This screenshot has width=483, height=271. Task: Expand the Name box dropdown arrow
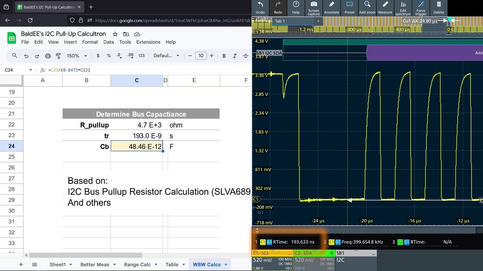click(31, 70)
